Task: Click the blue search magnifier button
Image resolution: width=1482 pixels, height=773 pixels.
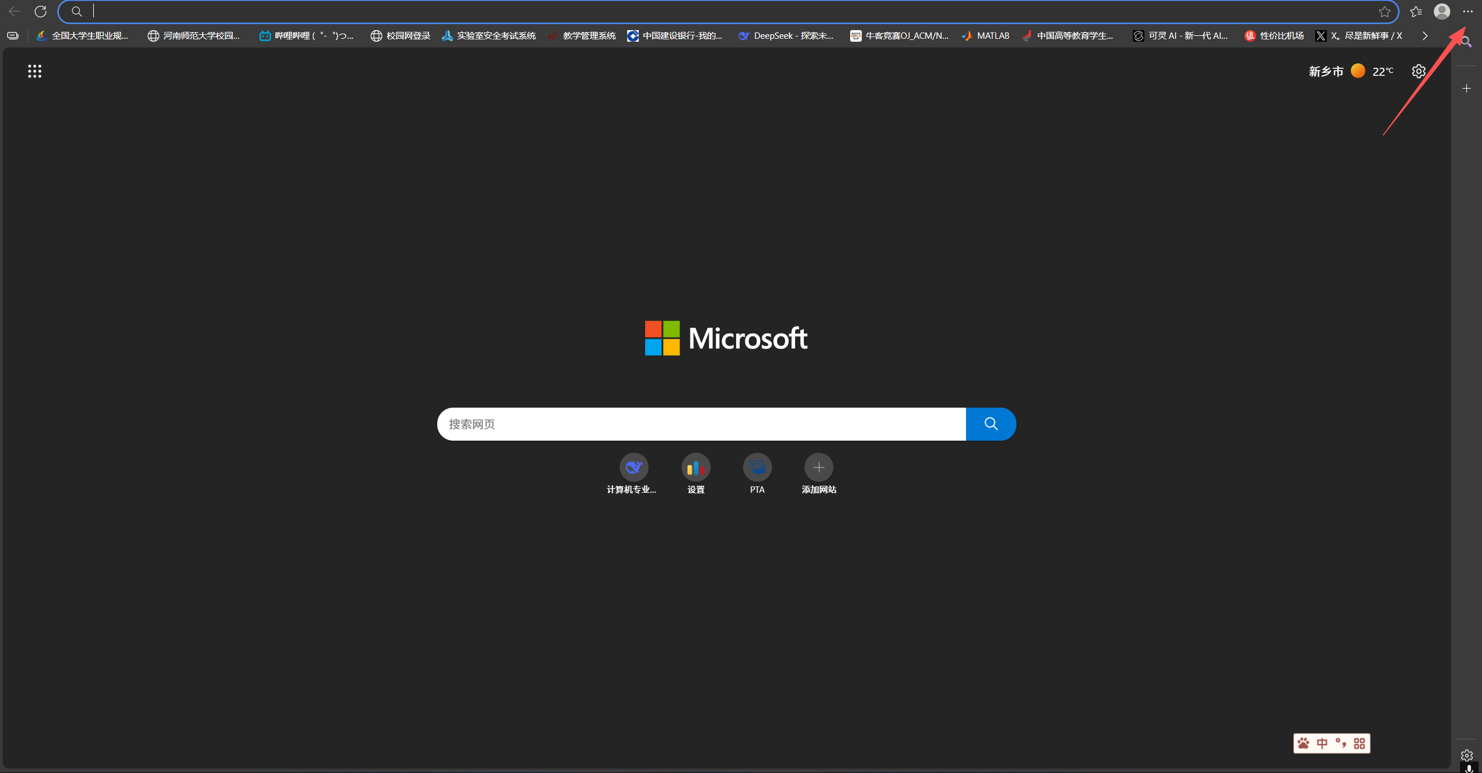Action: pyautogui.click(x=990, y=424)
